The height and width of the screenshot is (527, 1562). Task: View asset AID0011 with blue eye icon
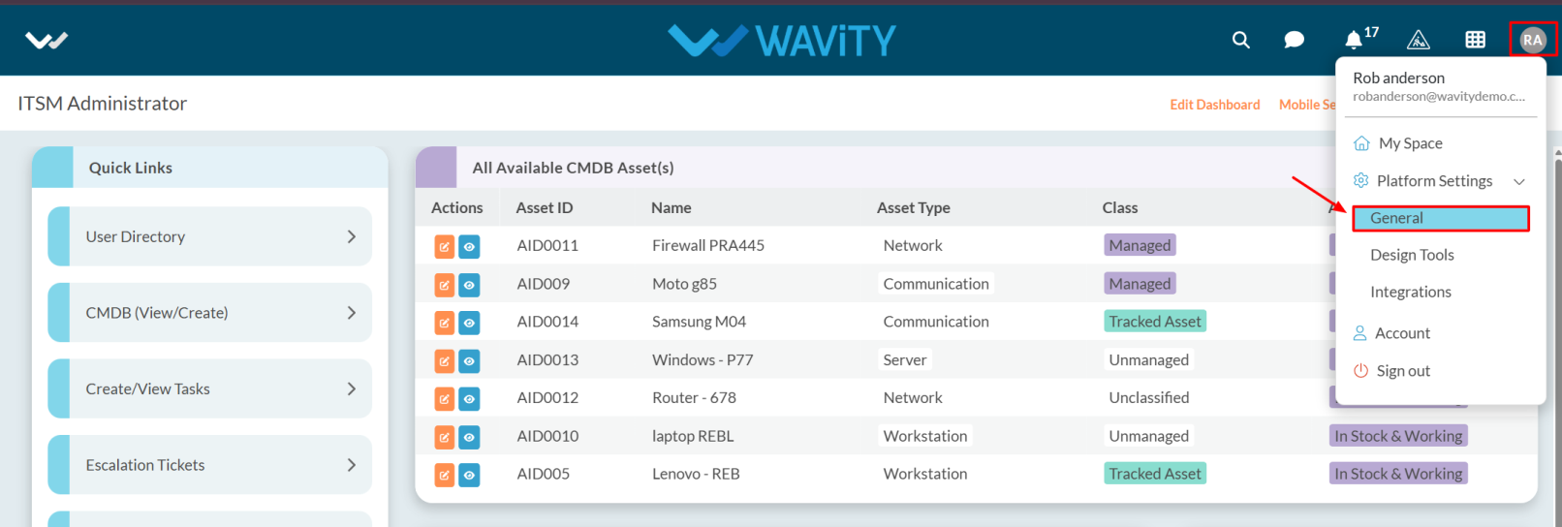469,246
